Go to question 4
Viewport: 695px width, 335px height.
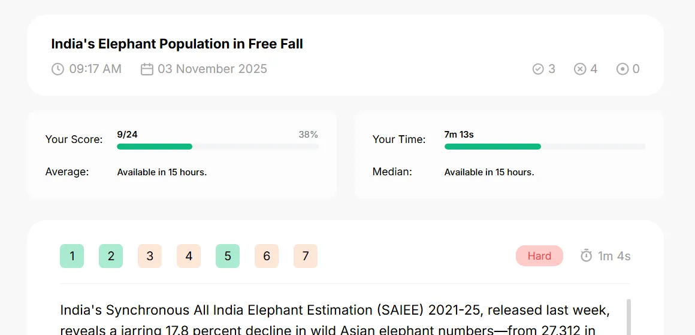pyautogui.click(x=189, y=256)
